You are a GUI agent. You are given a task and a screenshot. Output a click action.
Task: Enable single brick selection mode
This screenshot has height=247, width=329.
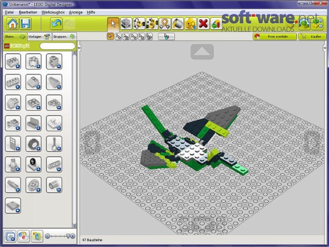click(x=110, y=37)
